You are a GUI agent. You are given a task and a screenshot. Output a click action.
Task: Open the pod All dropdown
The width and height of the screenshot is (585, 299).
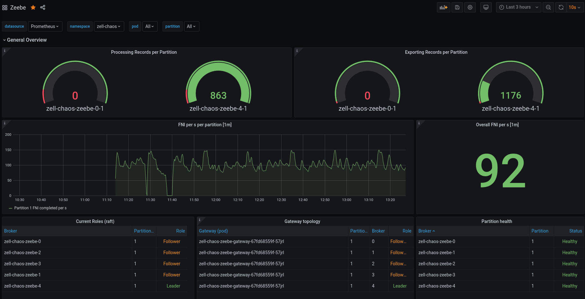click(150, 26)
